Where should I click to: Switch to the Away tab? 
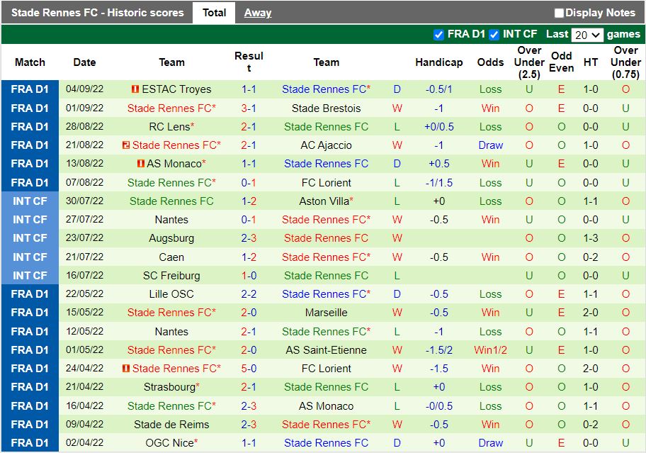click(x=257, y=12)
